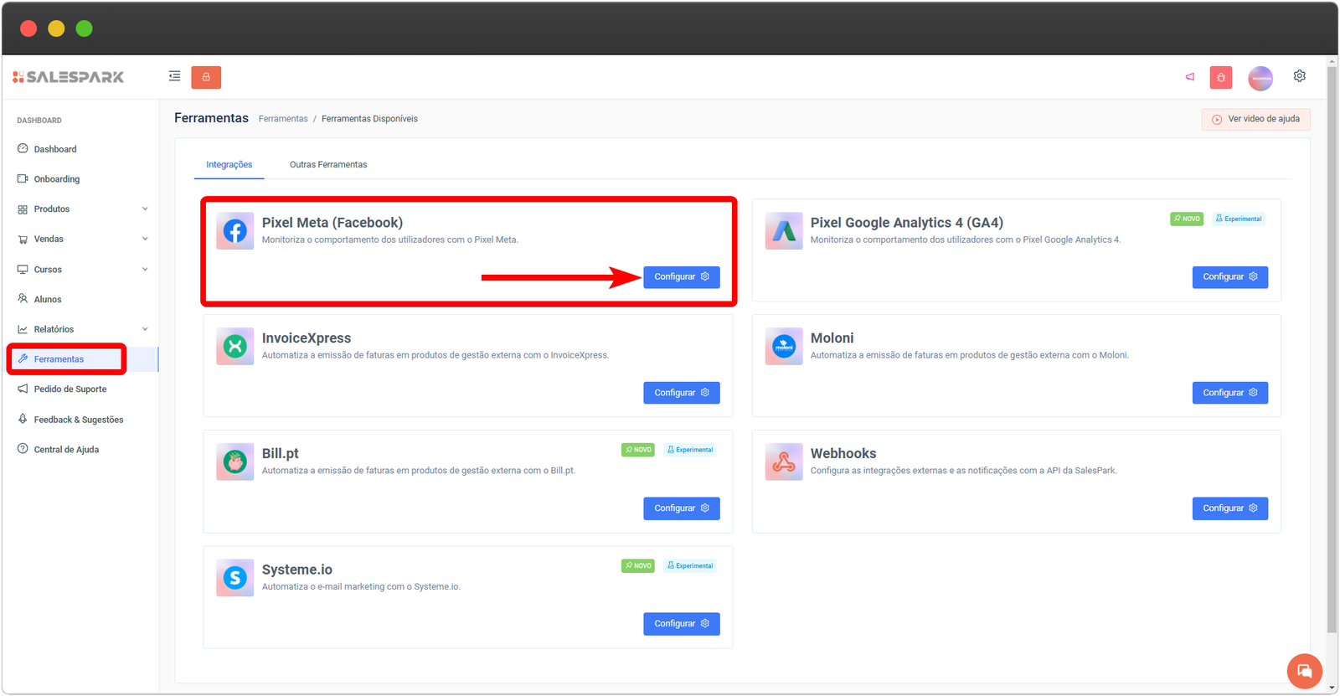Screen dimensions: 1340x696
Task: Expand the Vendas sidebar menu
Action: [x=81, y=240]
